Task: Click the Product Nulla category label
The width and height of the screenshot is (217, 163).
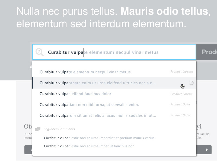Action: 180,115
